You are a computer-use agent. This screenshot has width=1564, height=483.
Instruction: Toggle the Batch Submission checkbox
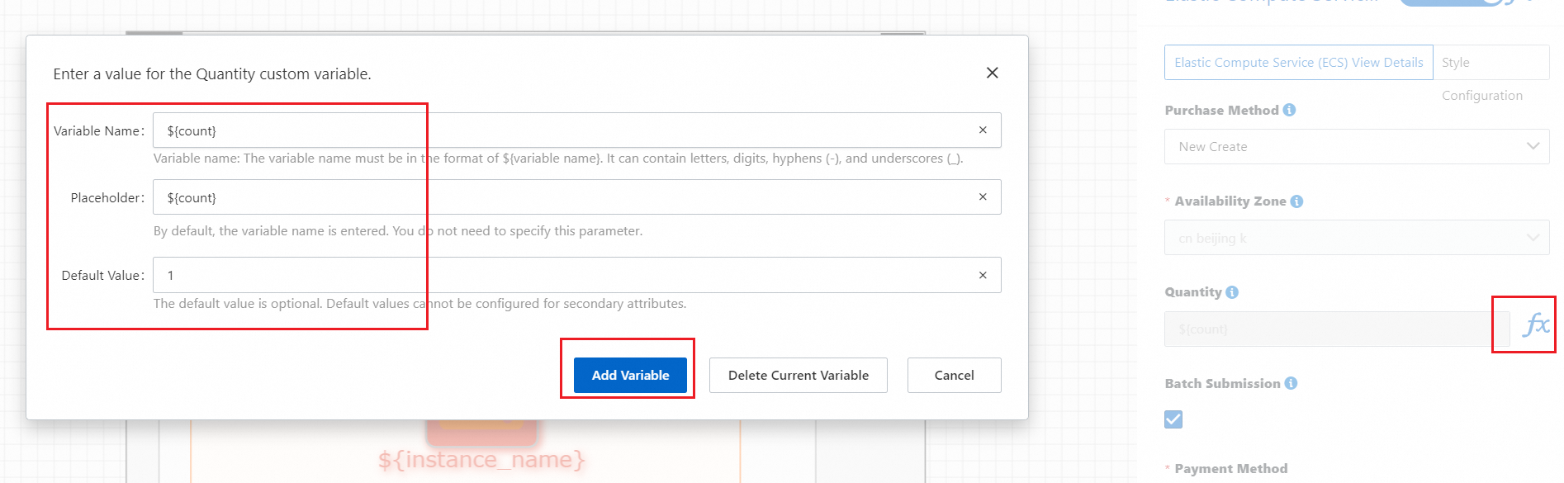click(x=1173, y=419)
